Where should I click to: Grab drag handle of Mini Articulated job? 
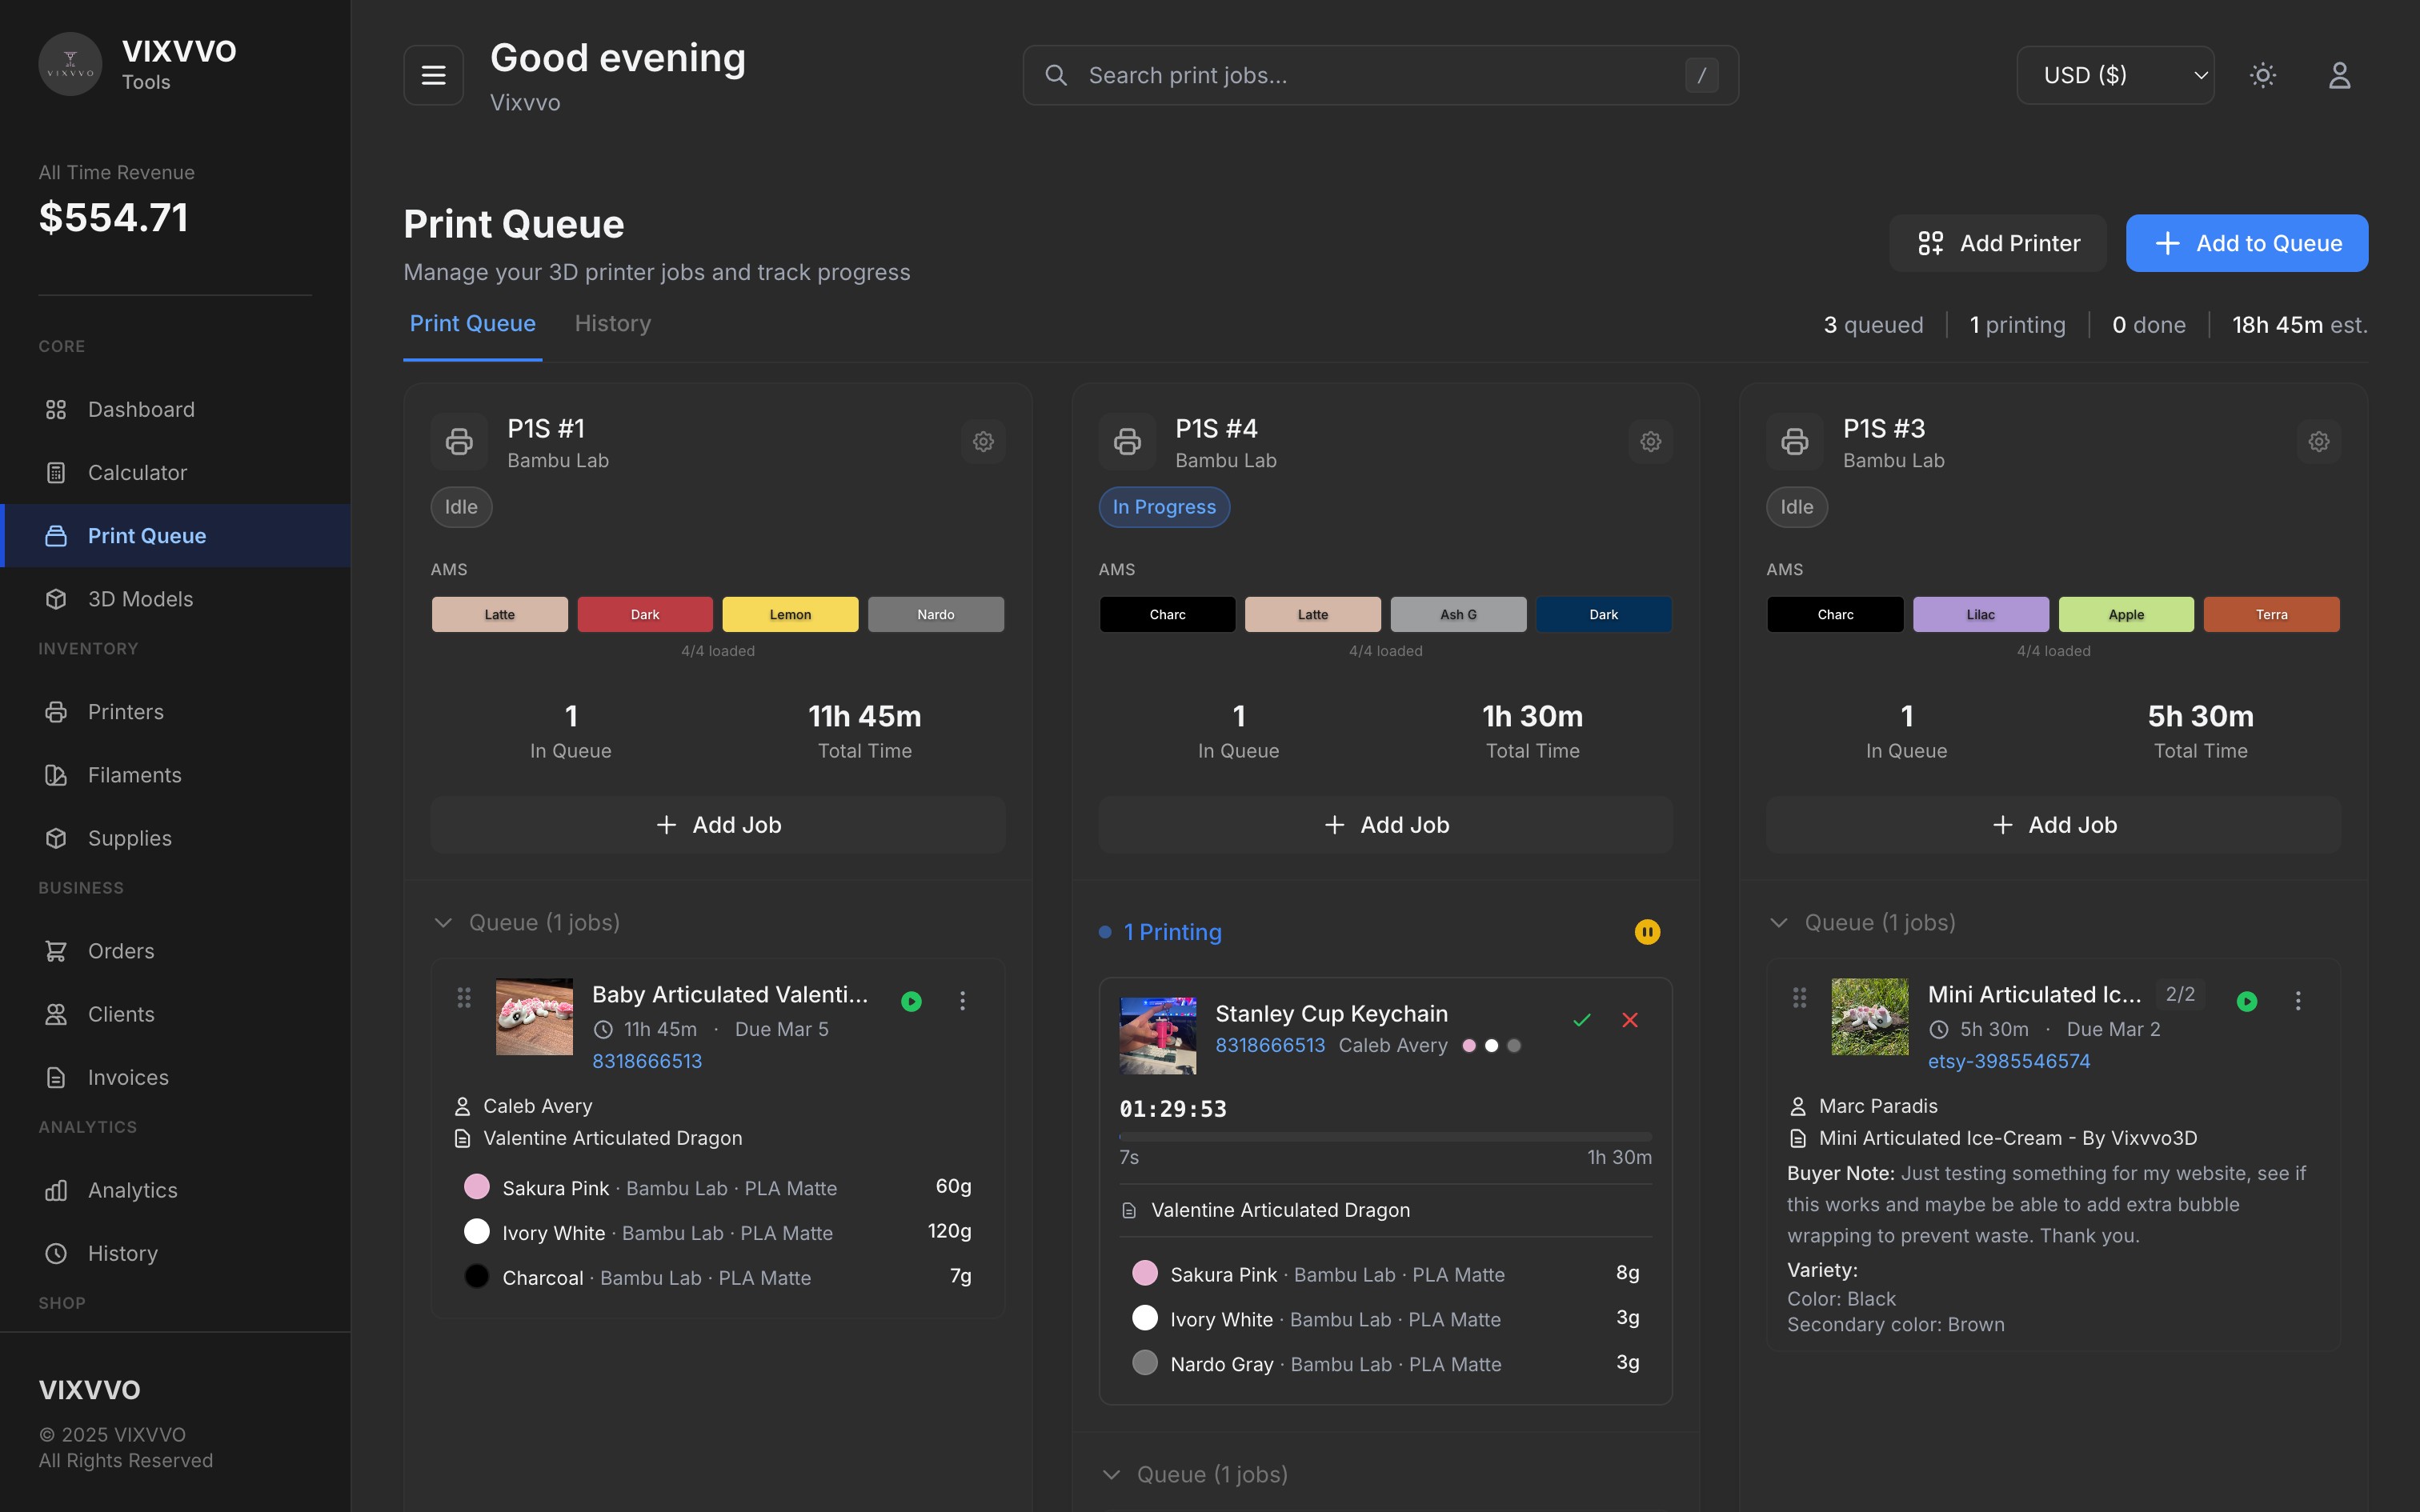pyautogui.click(x=1799, y=997)
